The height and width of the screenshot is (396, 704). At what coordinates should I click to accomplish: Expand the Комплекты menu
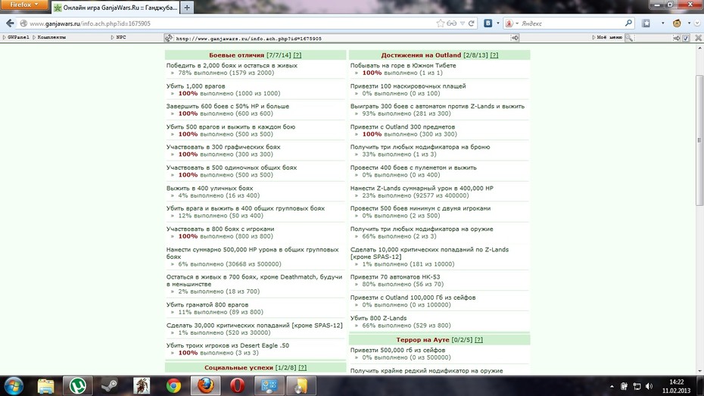pos(49,37)
